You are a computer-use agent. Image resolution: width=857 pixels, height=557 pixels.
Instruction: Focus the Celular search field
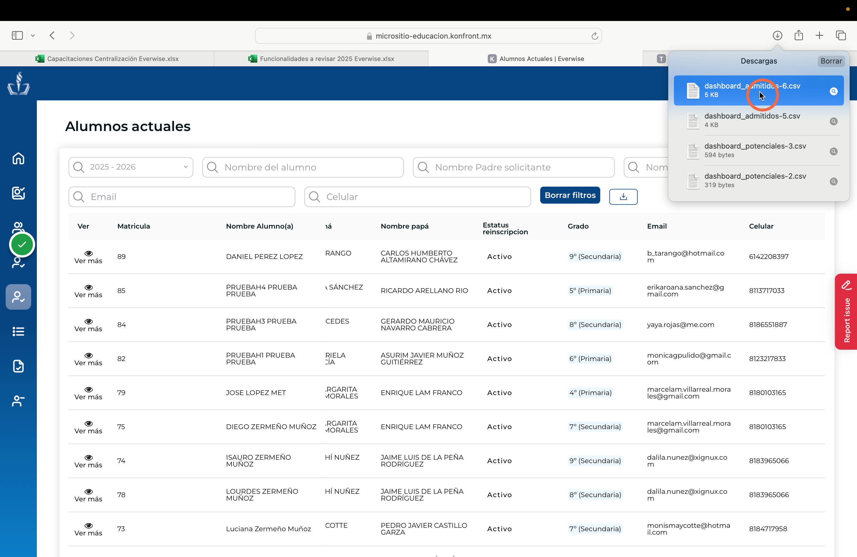point(417,197)
